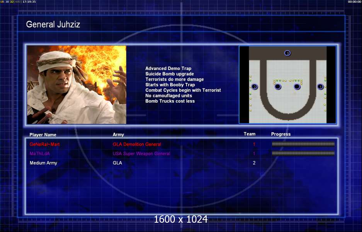Click start position 3 marker on minimap
Screen dimensions: 362x232
287,53
